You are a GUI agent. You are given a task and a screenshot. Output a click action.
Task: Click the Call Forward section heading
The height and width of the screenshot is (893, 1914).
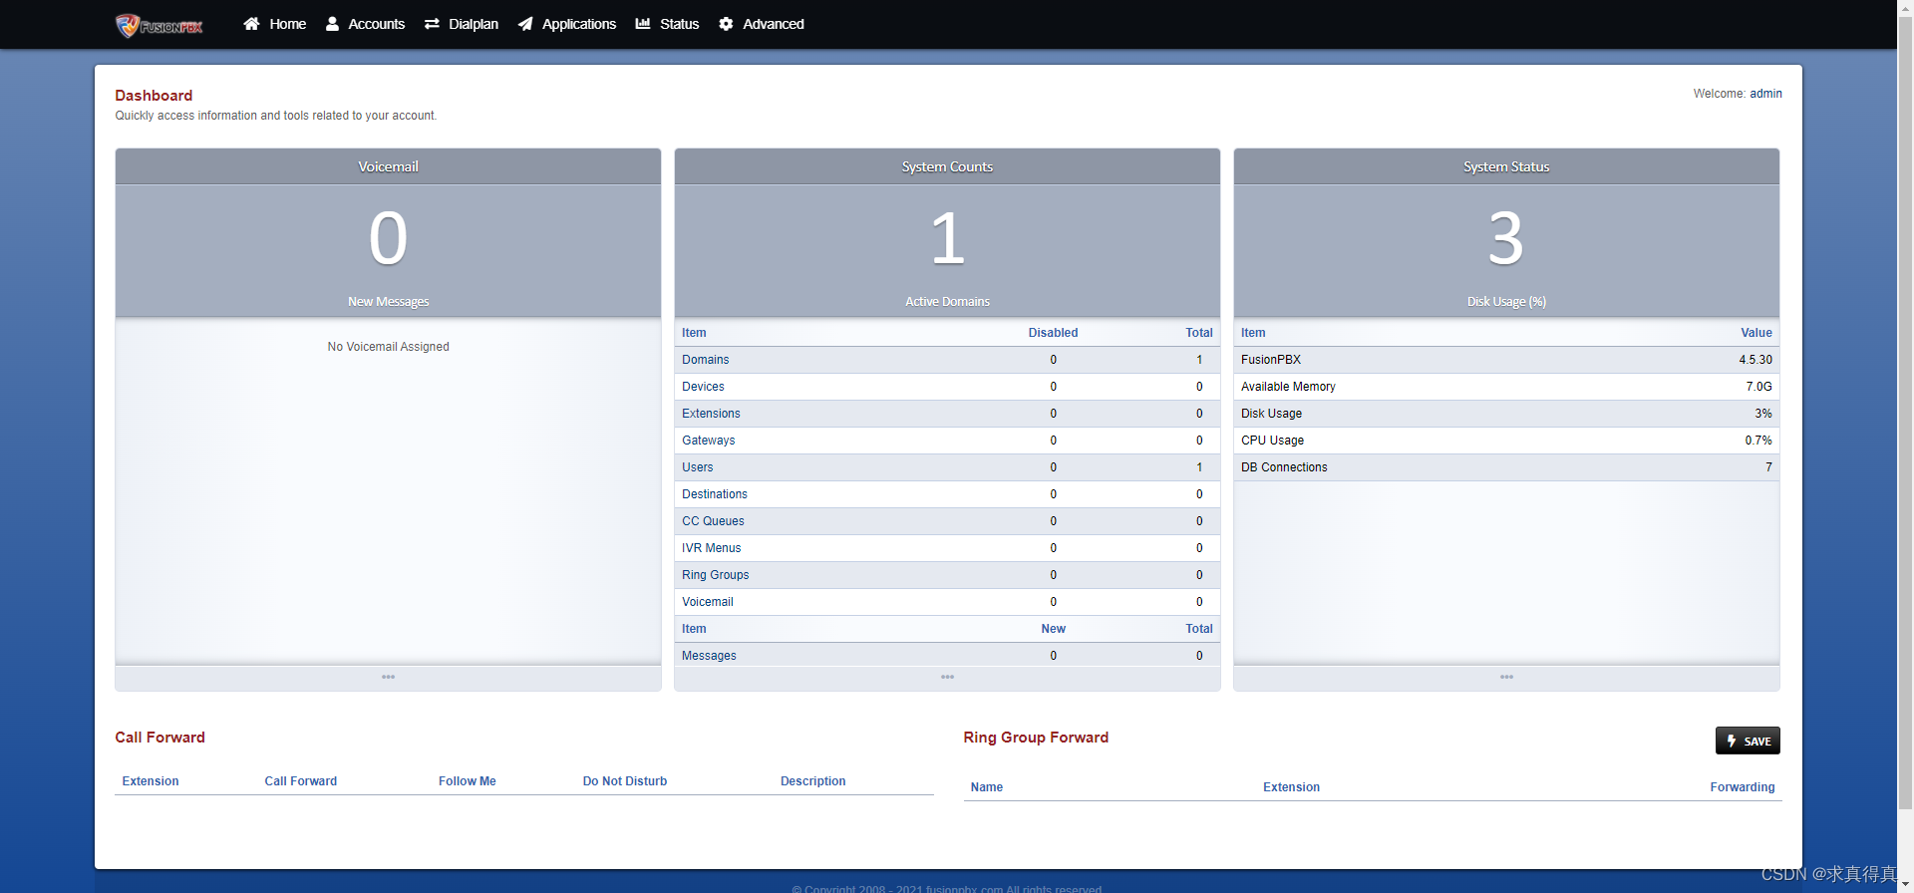coord(159,738)
